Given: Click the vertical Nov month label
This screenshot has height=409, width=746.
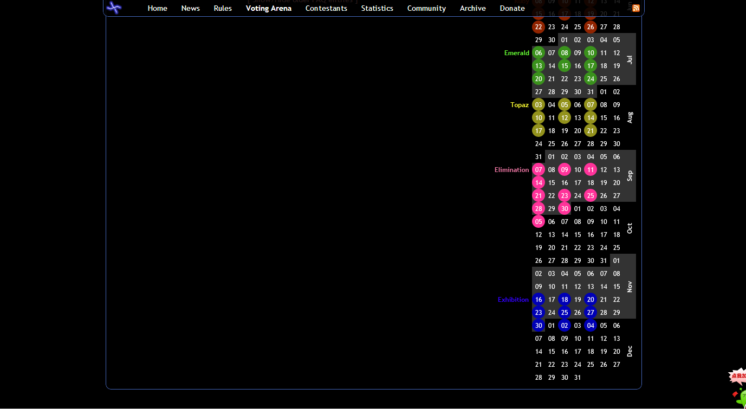Looking at the screenshot, I should (630, 286).
